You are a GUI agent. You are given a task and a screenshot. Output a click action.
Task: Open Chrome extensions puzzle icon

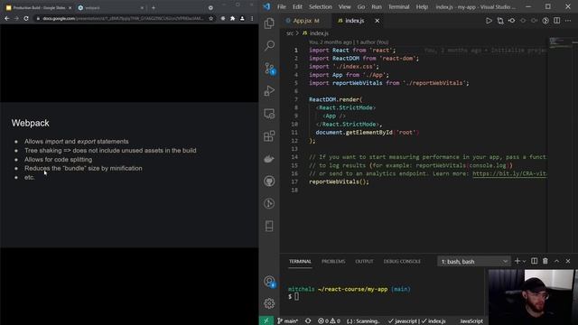[x=233, y=18]
